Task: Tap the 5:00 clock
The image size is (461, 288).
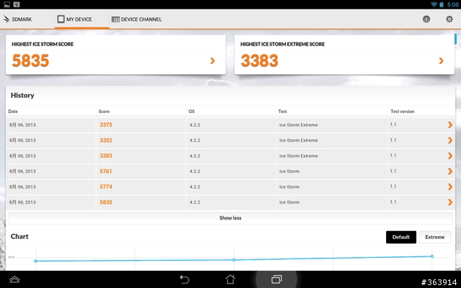Action: [453, 4]
